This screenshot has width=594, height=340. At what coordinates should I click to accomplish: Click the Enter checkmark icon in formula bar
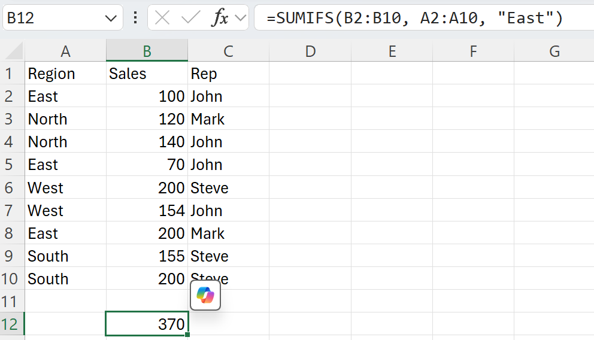point(190,18)
